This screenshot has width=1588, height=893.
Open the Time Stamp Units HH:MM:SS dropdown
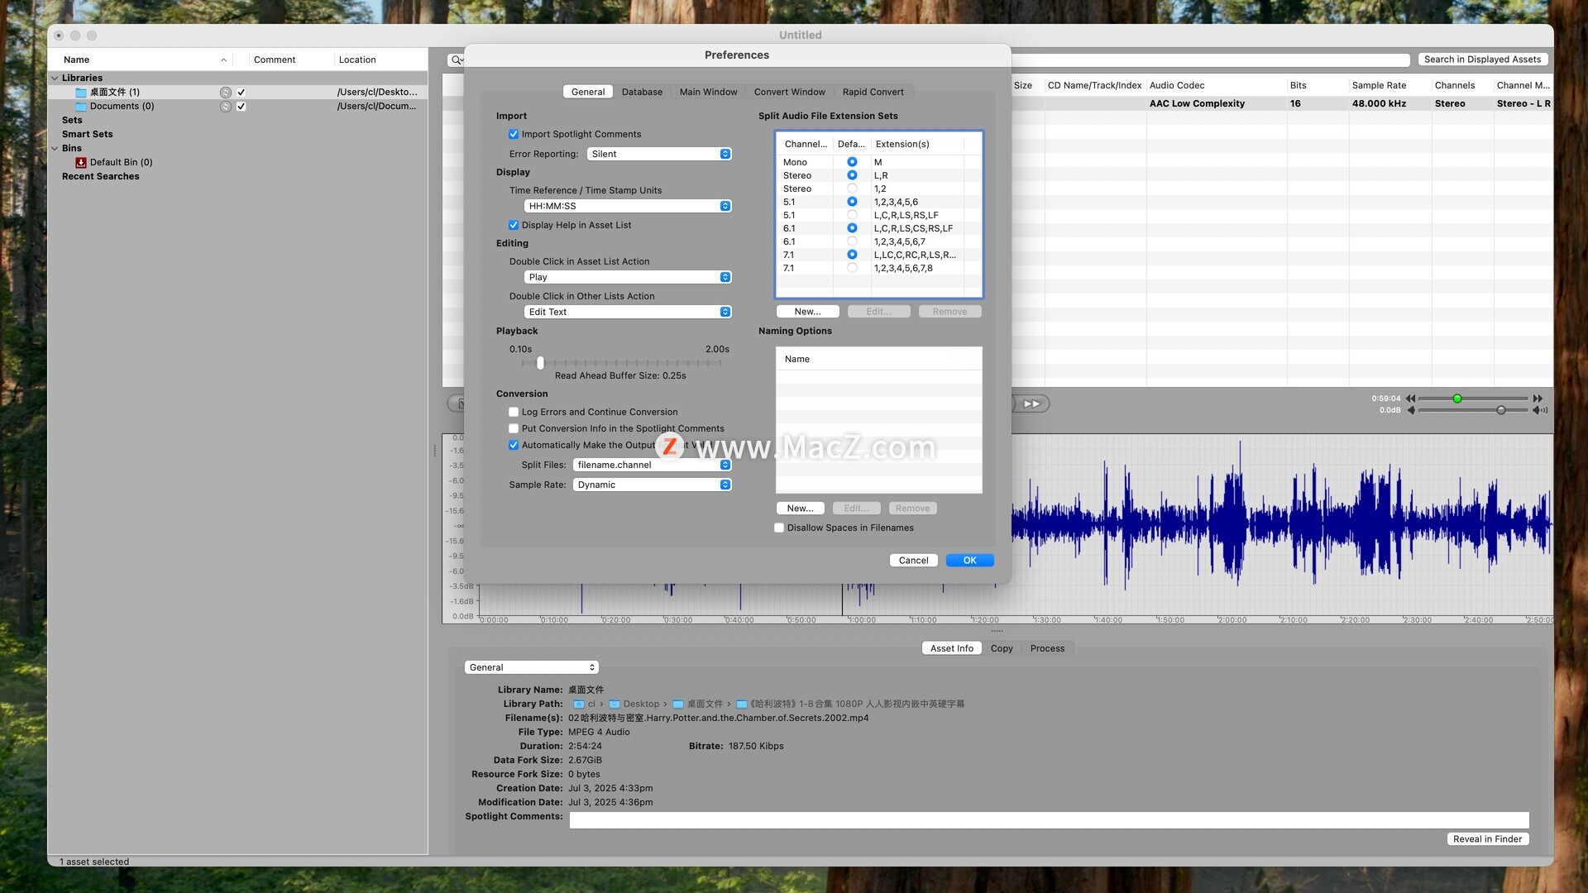point(628,207)
